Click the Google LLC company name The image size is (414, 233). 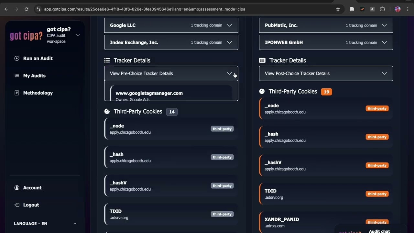[123, 25]
